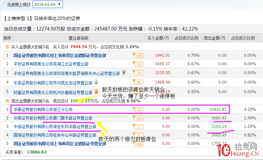Viewport: 263px width, 160px height.
Task: Click folder icon before 买入金额最大的前5名
Action: (x=7, y=47)
